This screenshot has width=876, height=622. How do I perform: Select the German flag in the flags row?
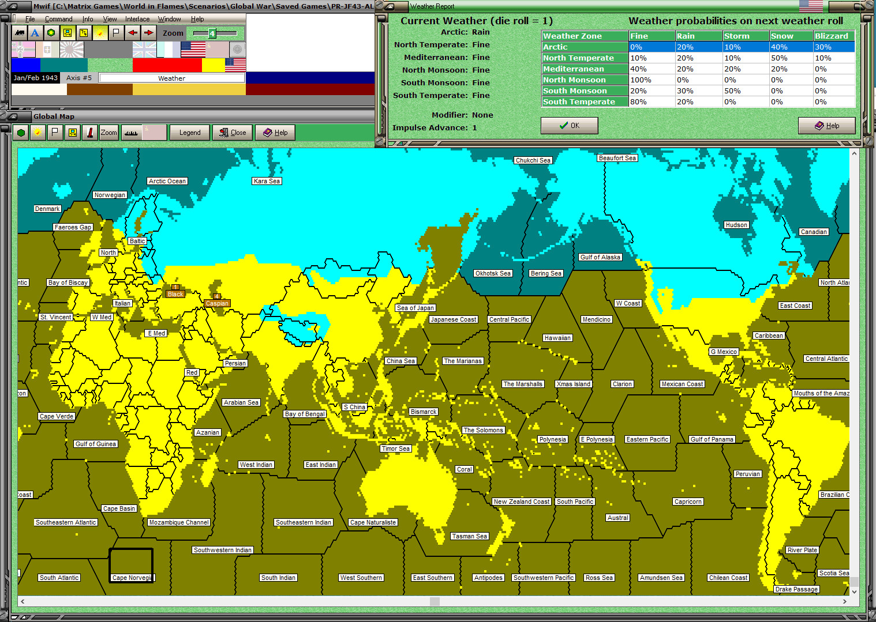(23, 50)
